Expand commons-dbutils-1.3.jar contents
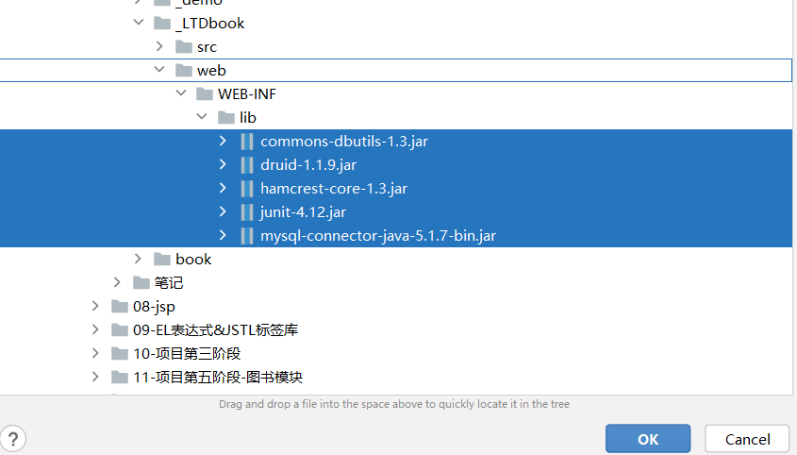This screenshot has height=455, width=797. coord(223,141)
